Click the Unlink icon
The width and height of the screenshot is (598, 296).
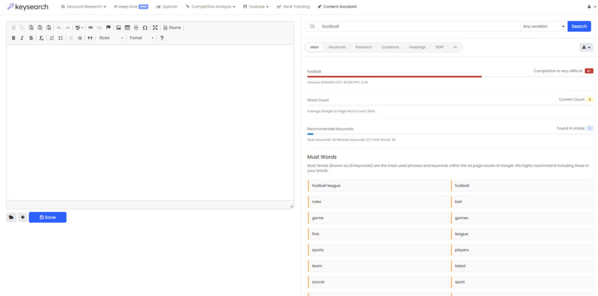[99, 27]
